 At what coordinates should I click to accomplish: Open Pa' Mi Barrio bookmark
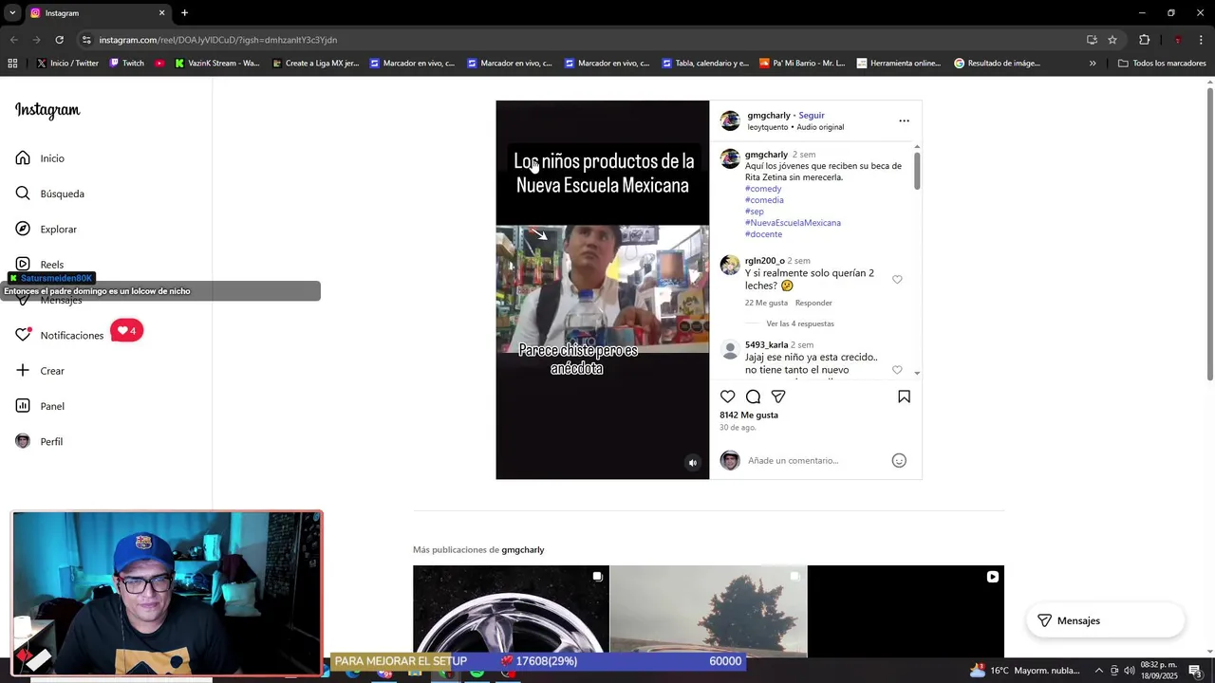[x=802, y=64]
